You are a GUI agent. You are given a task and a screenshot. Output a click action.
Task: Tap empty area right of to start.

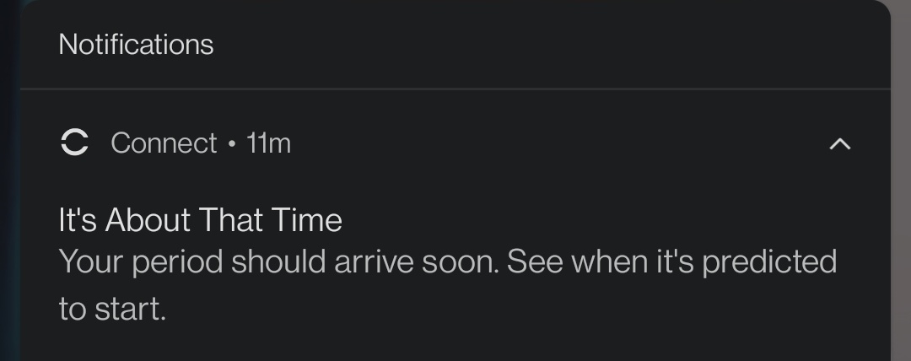point(506,309)
